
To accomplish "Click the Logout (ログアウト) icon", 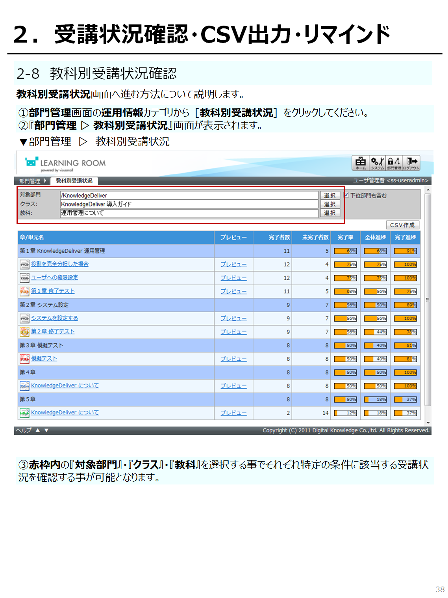I will tap(411, 162).
